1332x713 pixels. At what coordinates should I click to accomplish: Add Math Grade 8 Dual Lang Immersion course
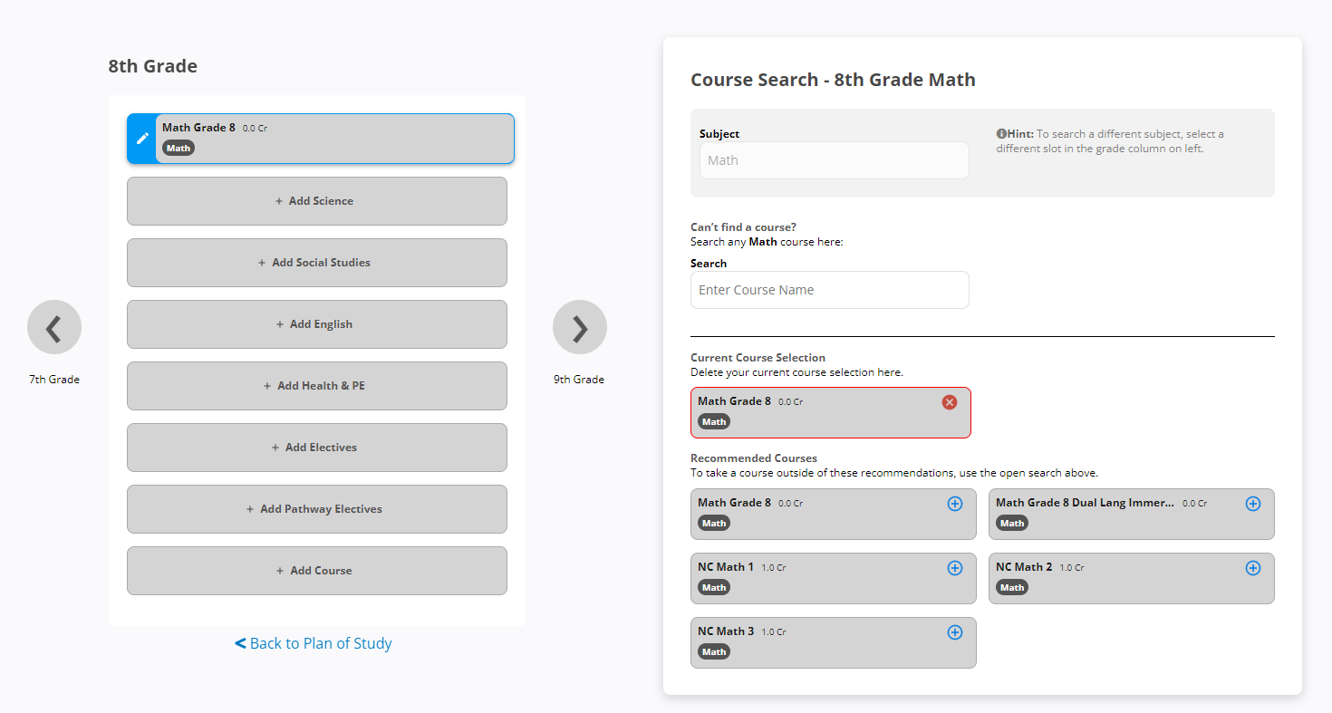tap(1252, 504)
